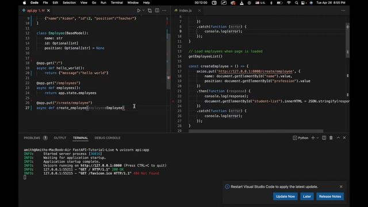Open the Edit menu
Image resolution: width=368 pixels, height=207 pixels.
pyautogui.click(x=55, y=2)
